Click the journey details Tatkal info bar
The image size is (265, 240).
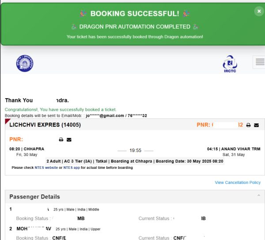point(135,161)
